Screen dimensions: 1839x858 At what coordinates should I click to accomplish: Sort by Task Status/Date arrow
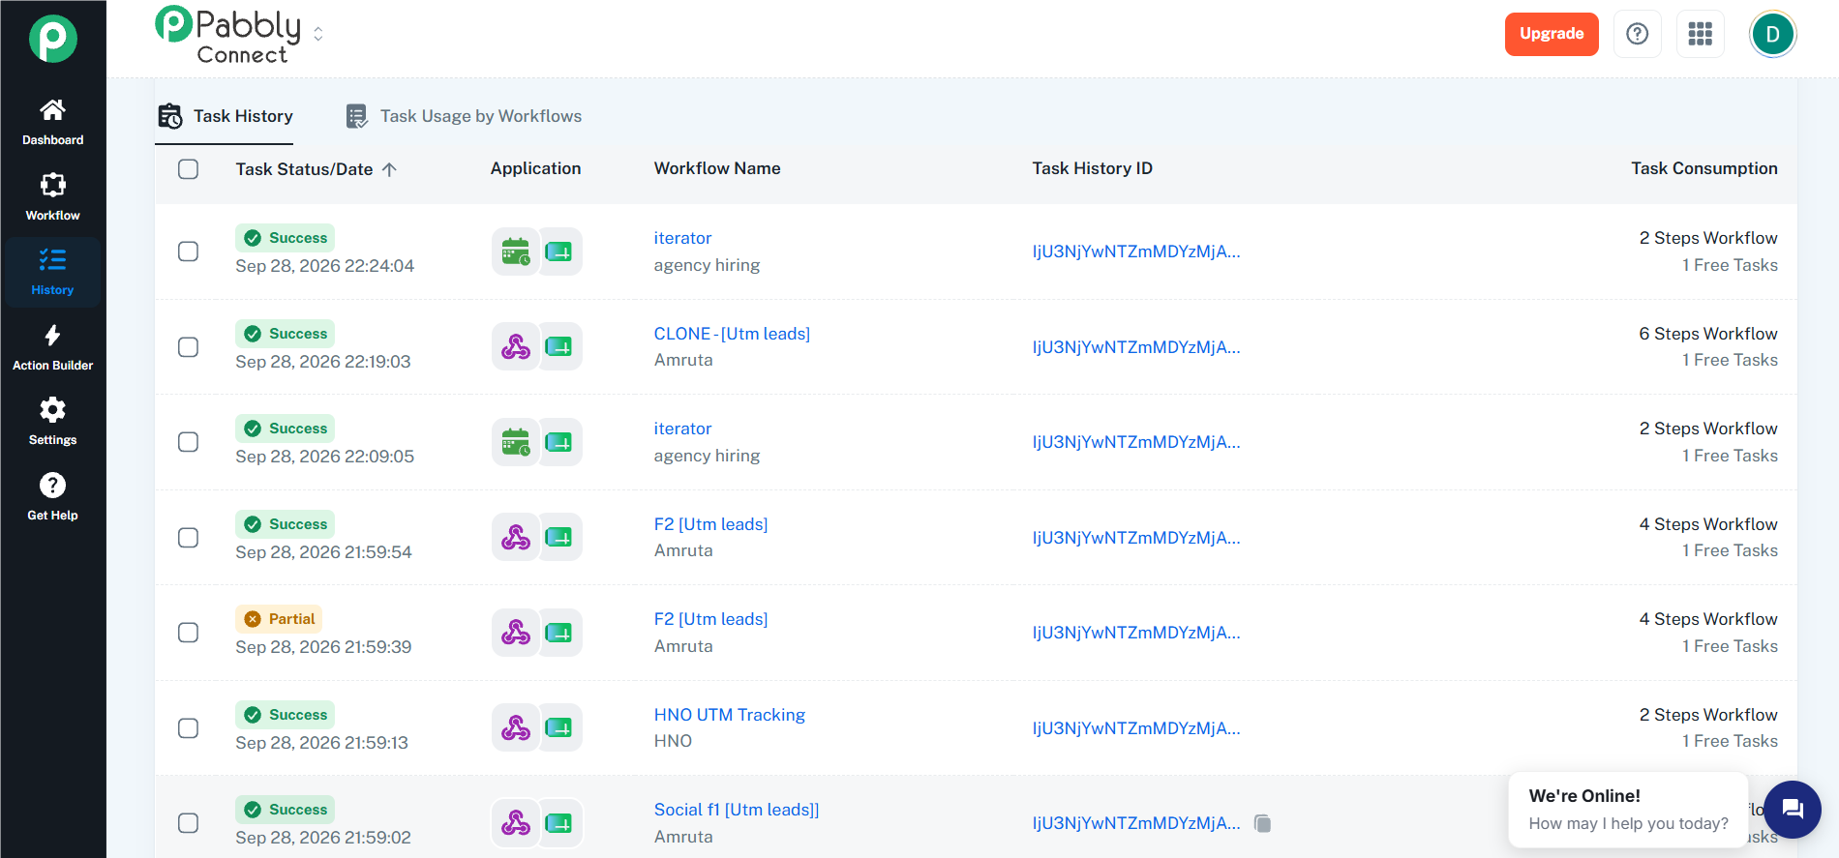coord(389,169)
